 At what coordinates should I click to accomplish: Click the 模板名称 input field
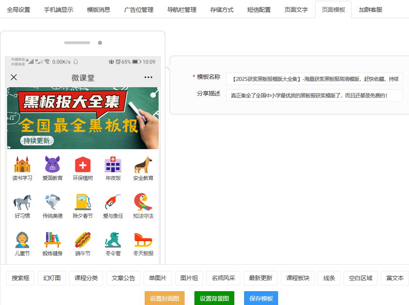tap(314, 79)
